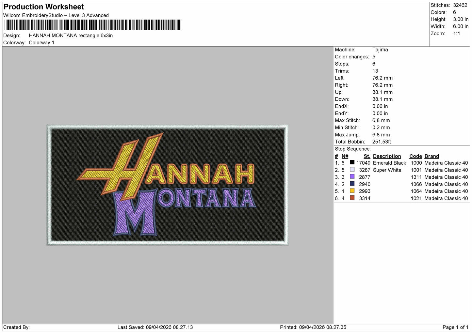Click the Emerald Black color swatch
The image size is (472, 333).
[x=352, y=162]
